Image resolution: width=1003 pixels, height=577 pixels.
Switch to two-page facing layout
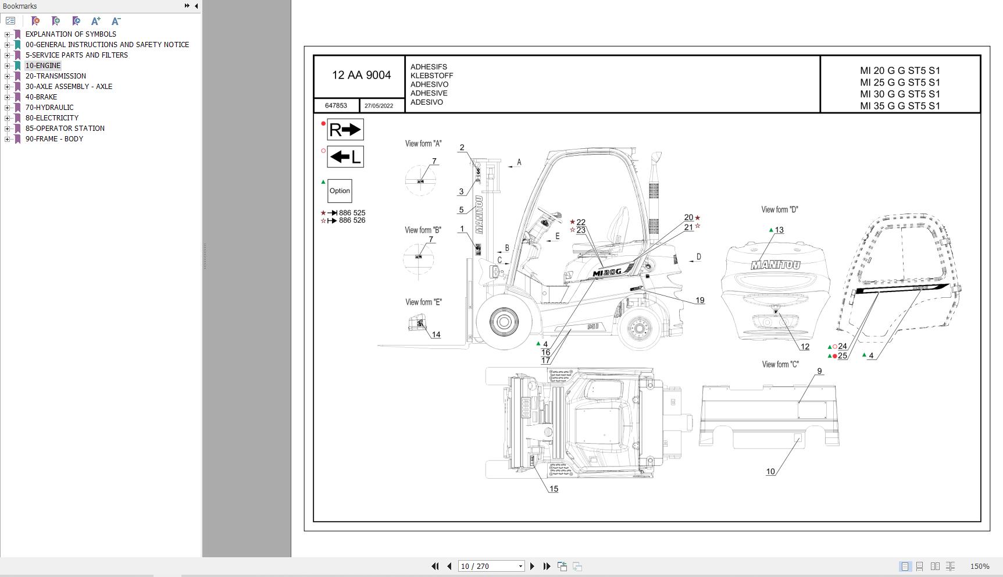tap(935, 566)
